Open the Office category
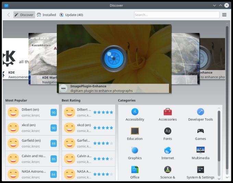Screen dimensions: 233x183 pos(135,172)
